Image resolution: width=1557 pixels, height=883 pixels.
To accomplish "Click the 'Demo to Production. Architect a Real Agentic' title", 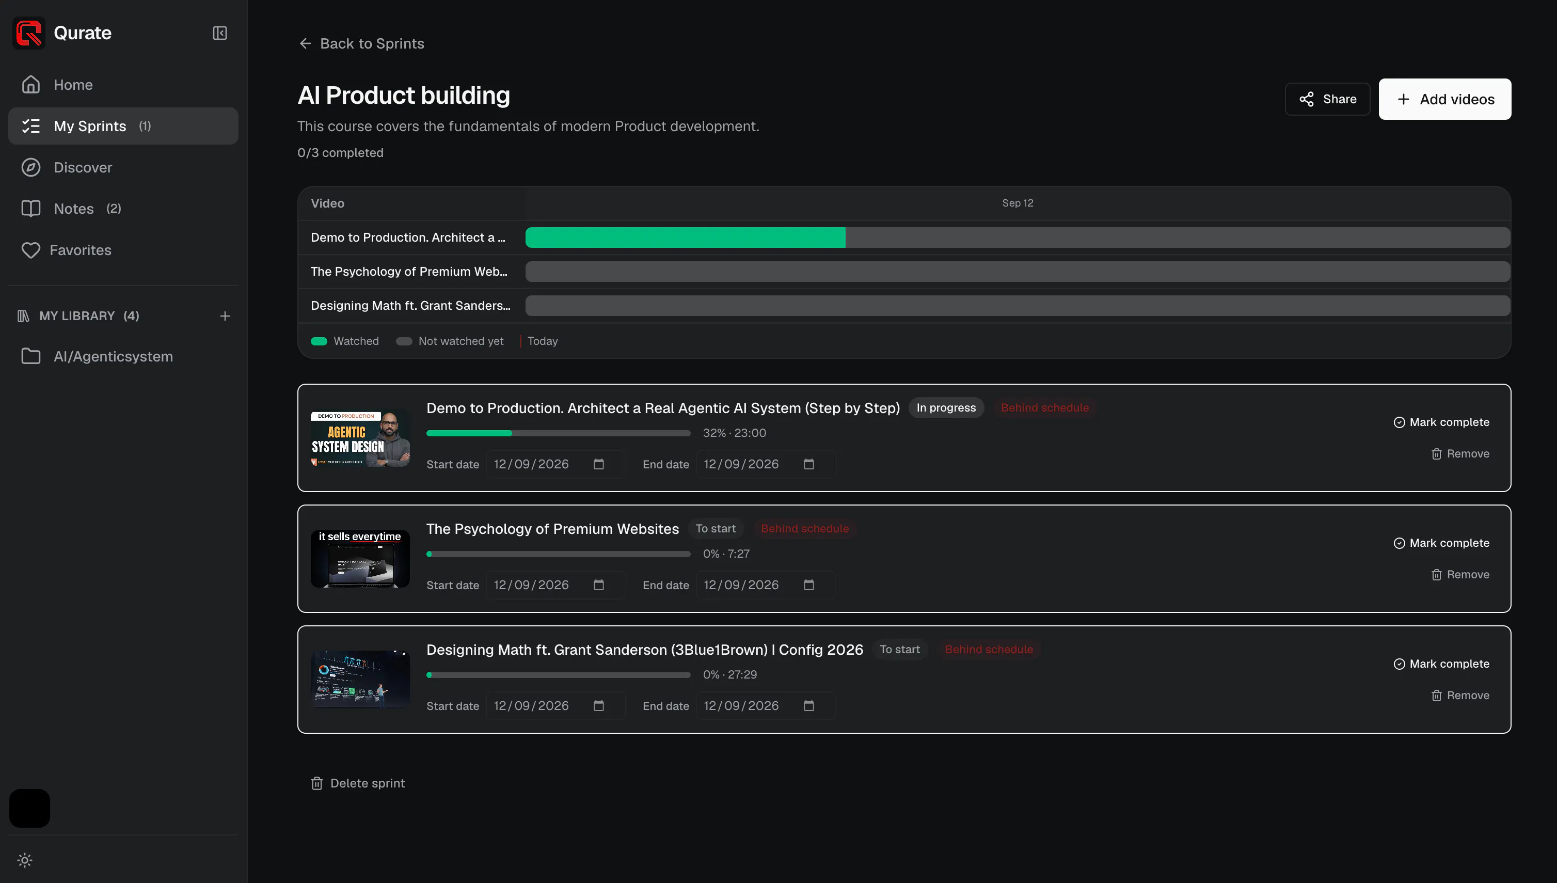I will [x=663, y=408].
